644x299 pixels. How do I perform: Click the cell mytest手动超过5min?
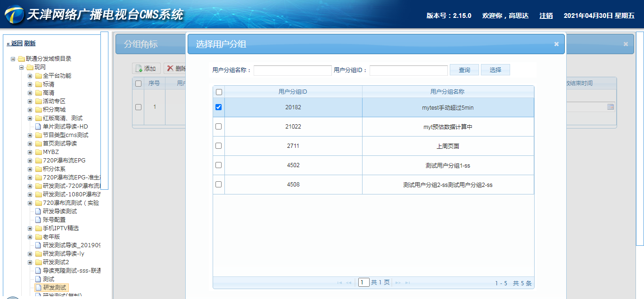point(448,107)
